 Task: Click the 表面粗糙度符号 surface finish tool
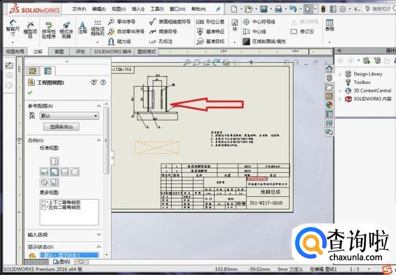coord(170,21)
